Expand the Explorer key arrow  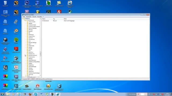26,31
